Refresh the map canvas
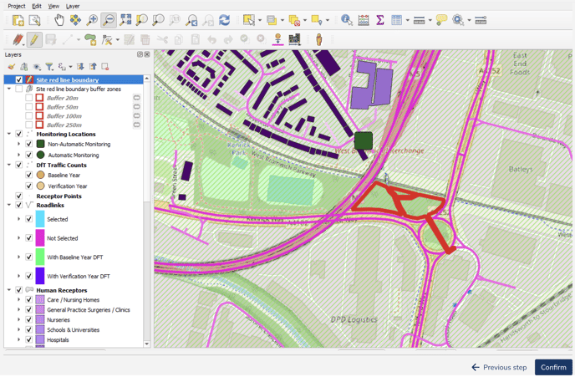The width and height of the screenshot is (575, 377). tap(224, 20)
